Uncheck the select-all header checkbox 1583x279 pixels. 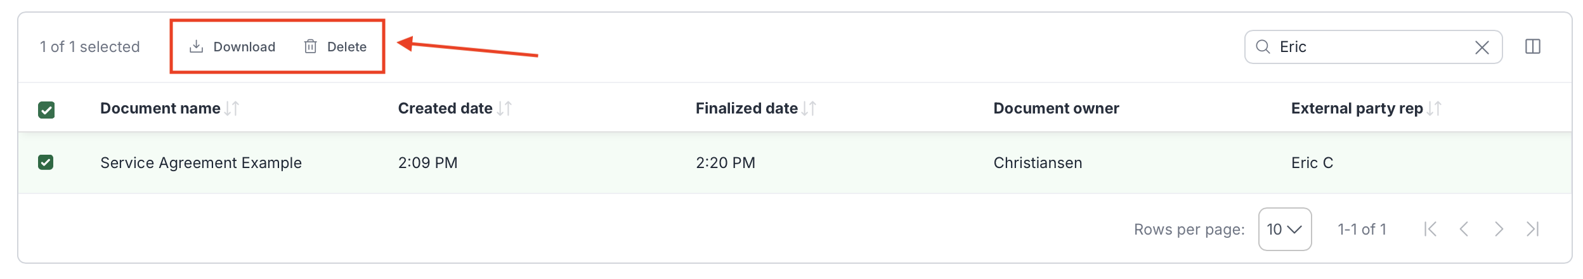pos(46,110)
